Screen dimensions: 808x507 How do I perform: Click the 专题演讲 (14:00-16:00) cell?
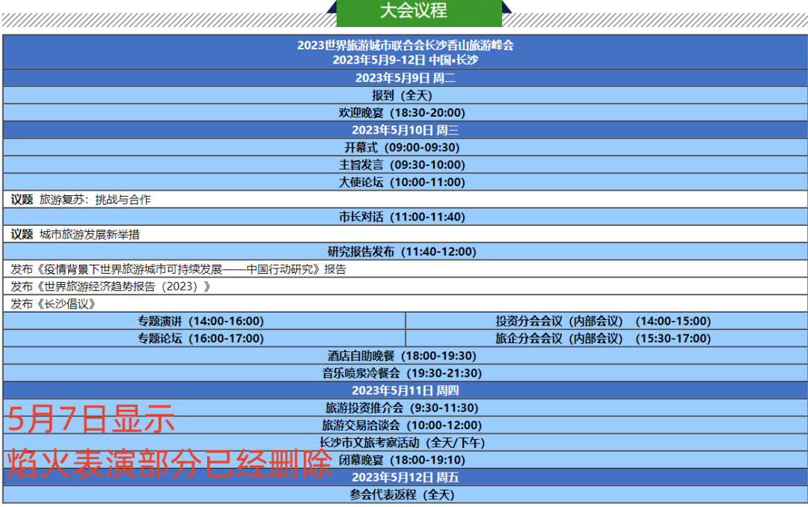[201, 321]
